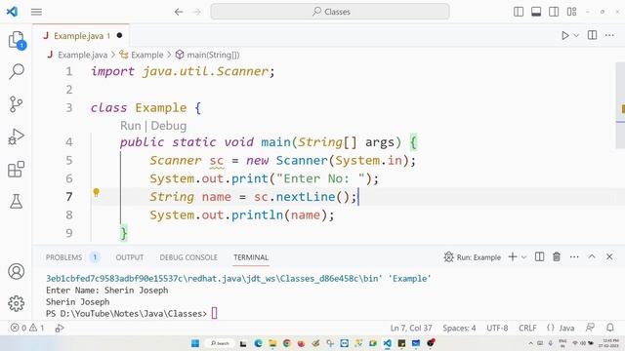Show hidden system tray icons chevron
The height and width of the screenshot is (351, 625).
point(530,343)
